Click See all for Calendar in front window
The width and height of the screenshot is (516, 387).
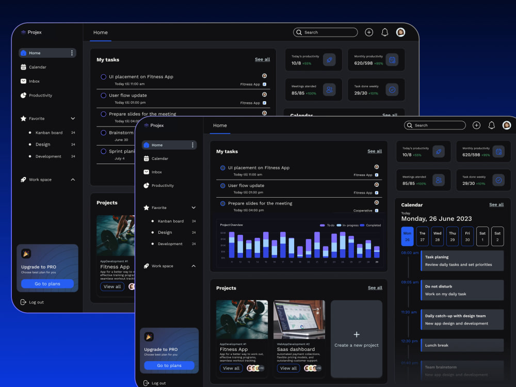pyautogui.click(x=496, y=204)
